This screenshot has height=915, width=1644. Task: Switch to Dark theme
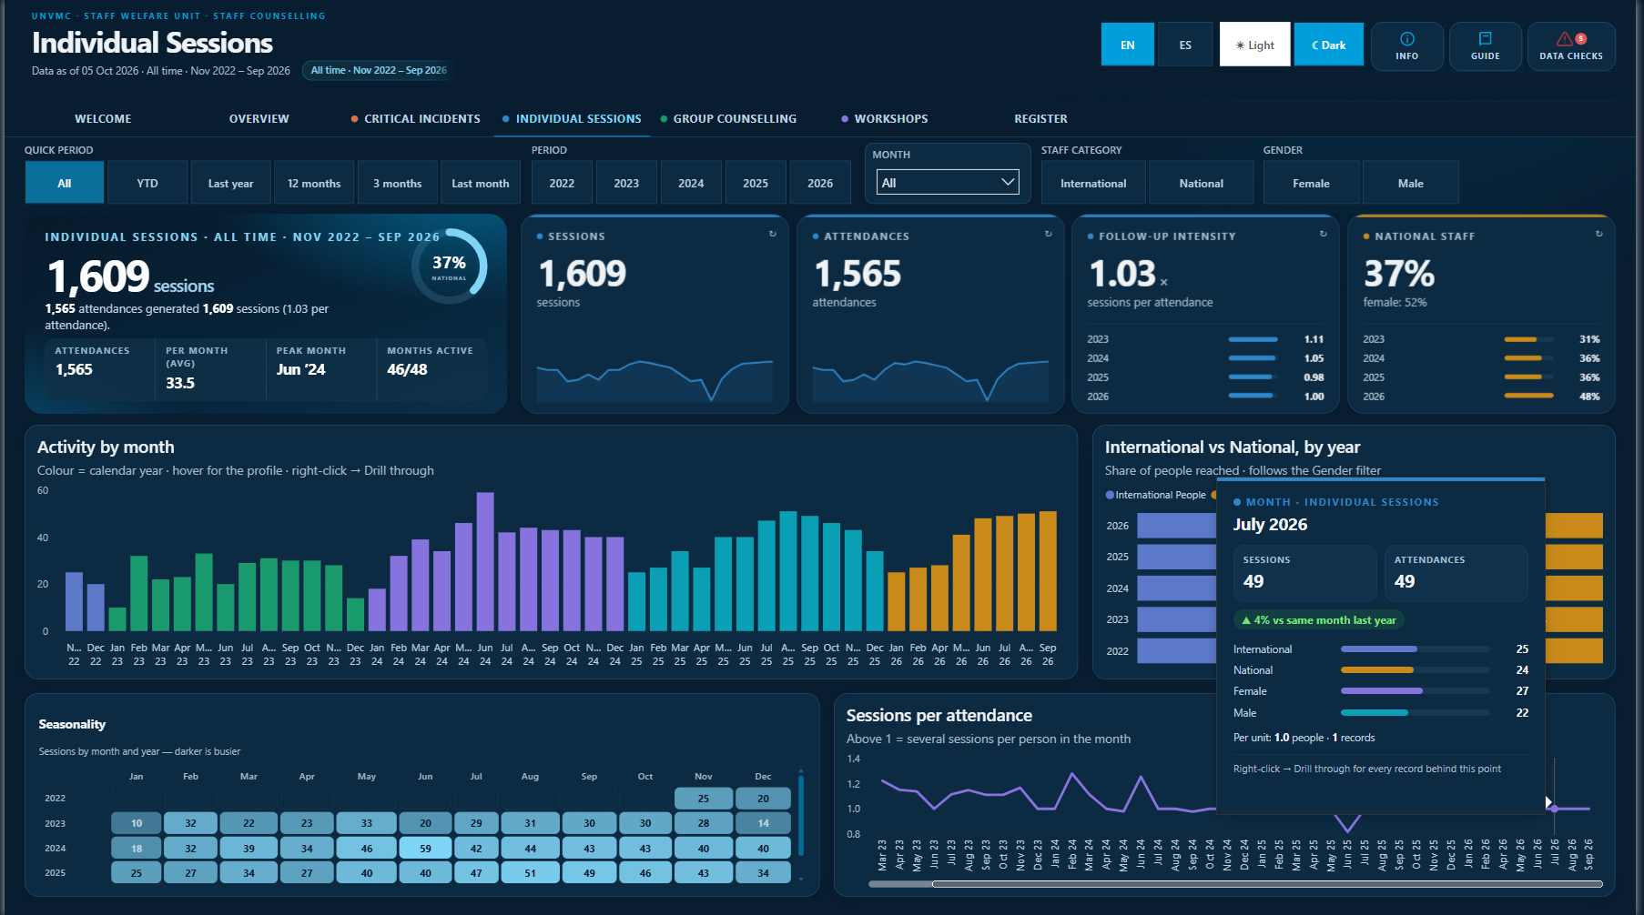pos(1329,45)
